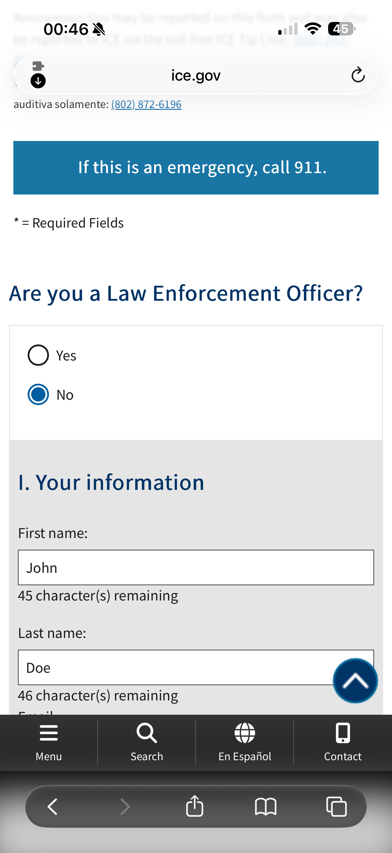
Task: Go back in Safari
Action: 53,806
